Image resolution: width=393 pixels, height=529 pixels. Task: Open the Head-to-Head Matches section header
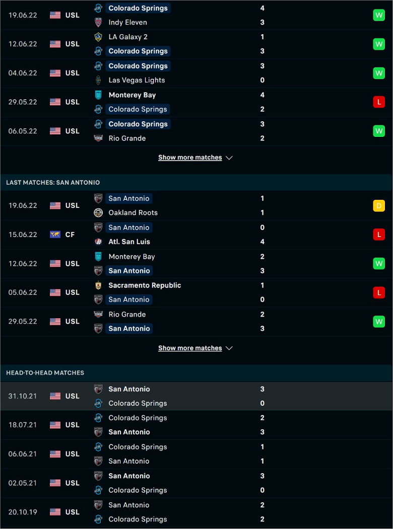click(x=196, y=373)
